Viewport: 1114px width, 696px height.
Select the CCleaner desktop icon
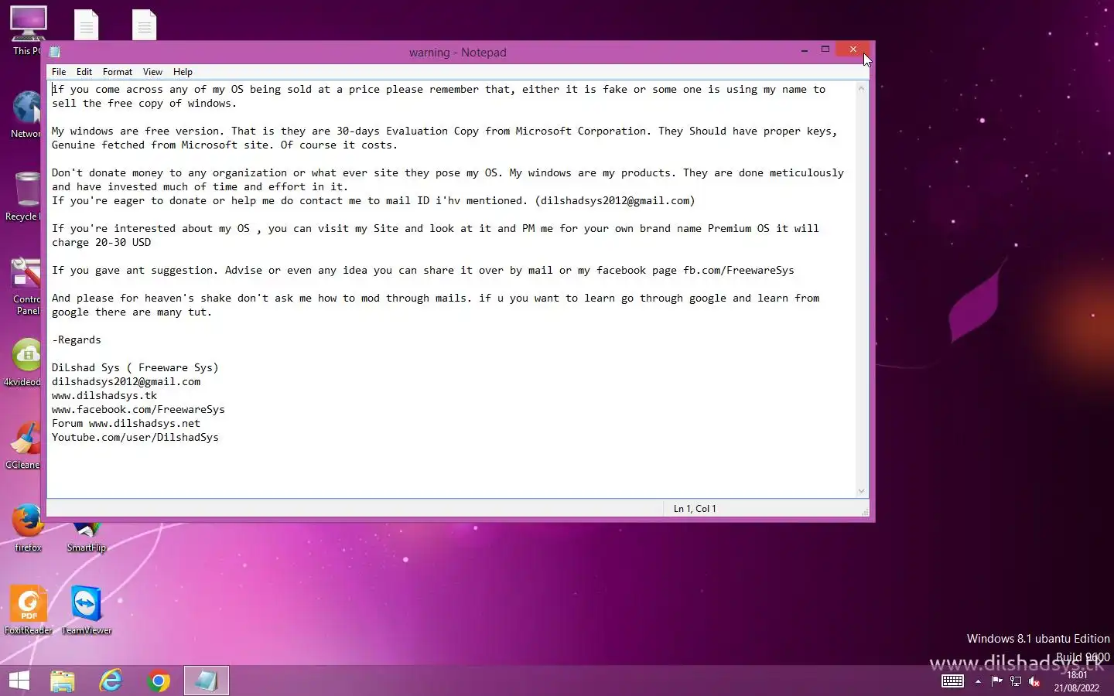[x=23, y=445]
